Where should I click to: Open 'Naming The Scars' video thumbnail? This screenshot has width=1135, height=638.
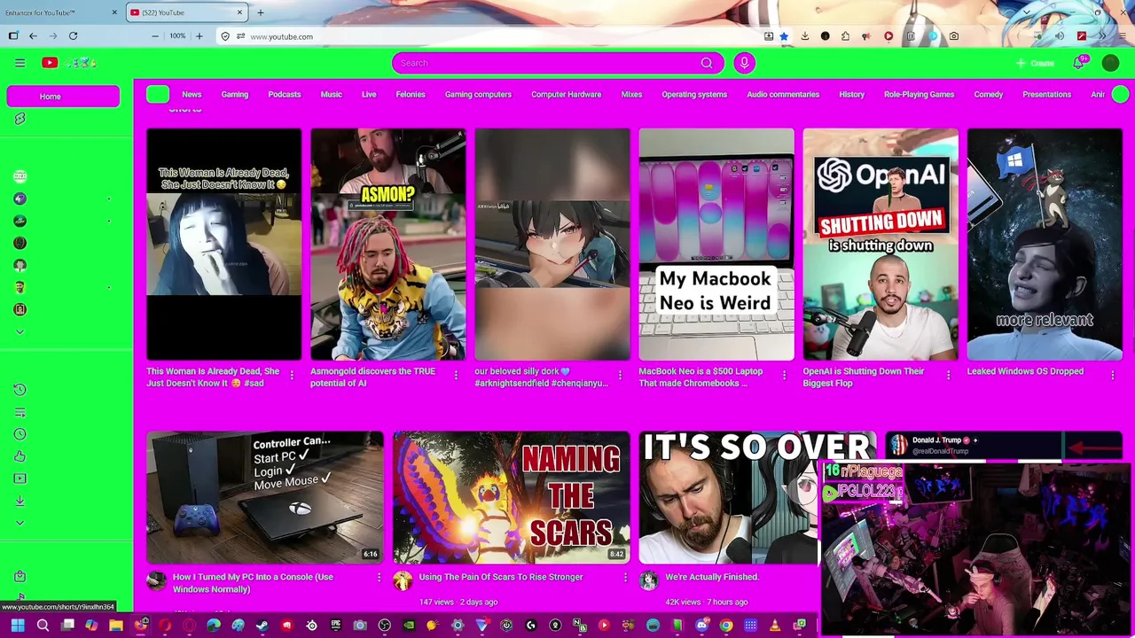[512, 497]
